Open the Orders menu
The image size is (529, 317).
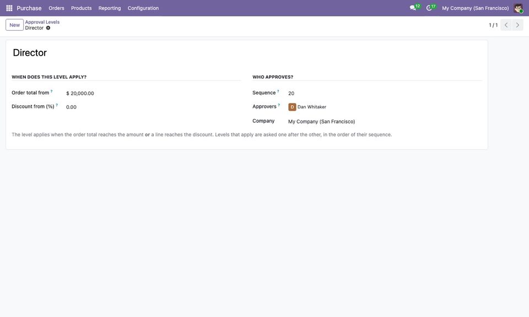[x=56, y=8]
